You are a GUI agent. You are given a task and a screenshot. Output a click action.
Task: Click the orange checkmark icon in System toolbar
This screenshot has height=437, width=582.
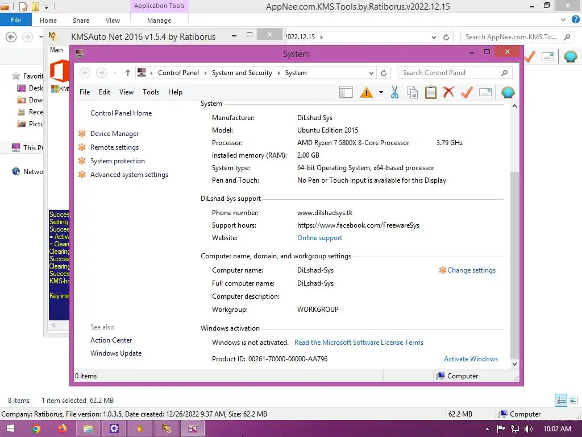tap(467, 92)
